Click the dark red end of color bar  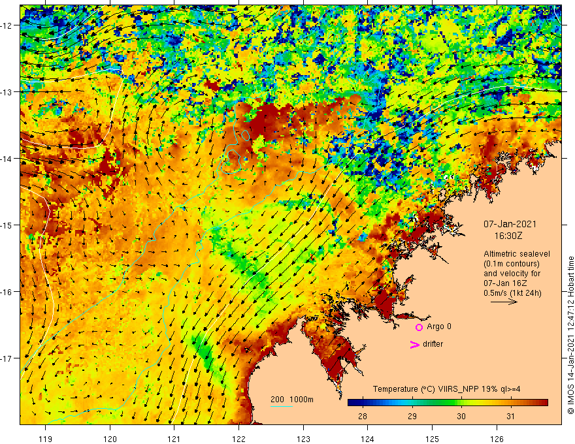click(x=544, y=403)
